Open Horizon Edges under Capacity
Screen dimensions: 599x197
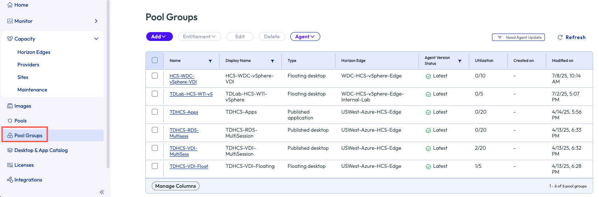click(x=34, y=52)
